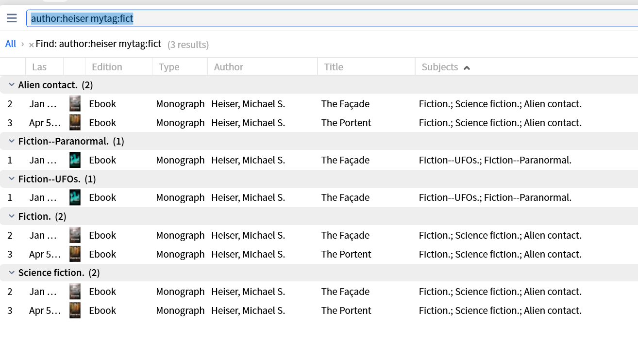
Task: Click subjects cell of Fiction--UFOs. row
Action: coord(495,197)
